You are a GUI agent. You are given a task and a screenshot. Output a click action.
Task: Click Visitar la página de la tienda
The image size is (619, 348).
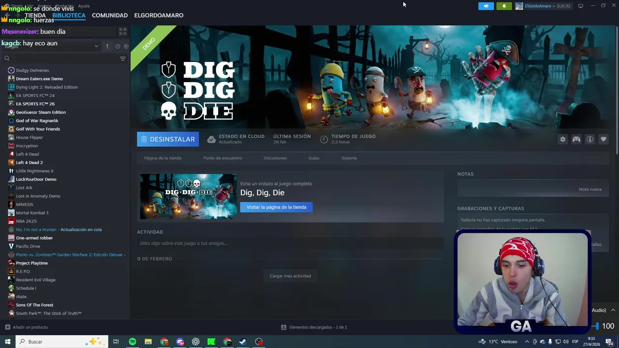(276, 207)
